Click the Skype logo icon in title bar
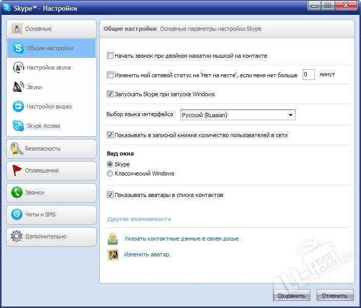Screen dimensions: 361x308 [7, 7]
